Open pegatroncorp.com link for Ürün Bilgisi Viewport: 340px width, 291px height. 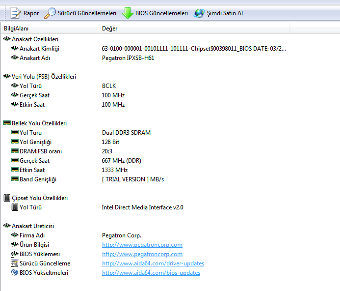click(142, 245)
